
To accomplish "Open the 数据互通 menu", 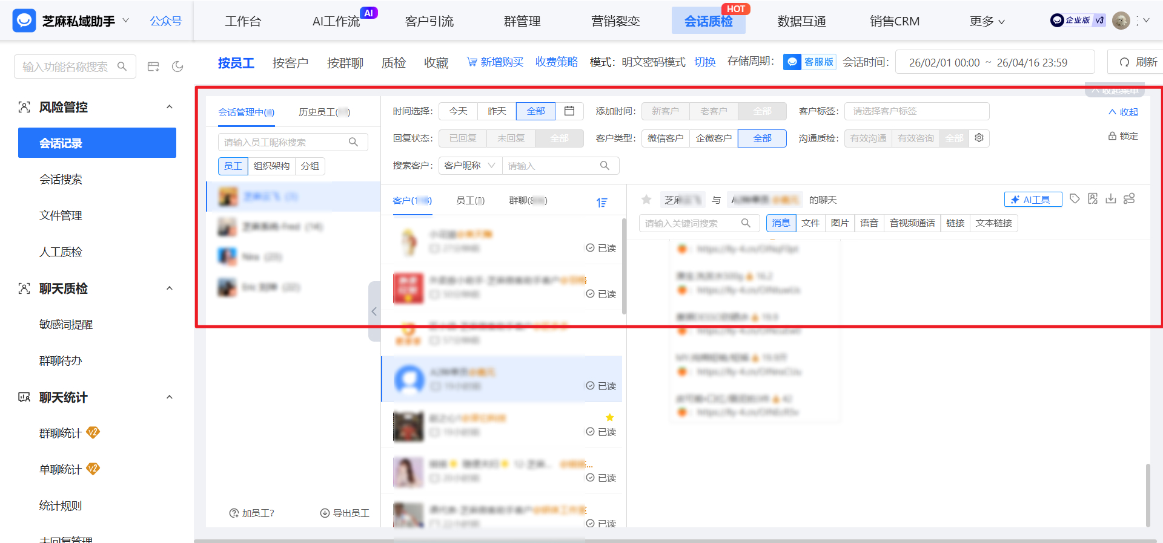I will click(x=801, y=21).
